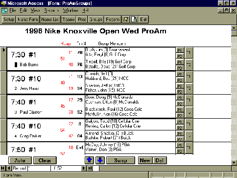Open the File menu
Image resolution: width=237 pixels, height=178 pixels.
pyautogui.click(x=13, y=10)
